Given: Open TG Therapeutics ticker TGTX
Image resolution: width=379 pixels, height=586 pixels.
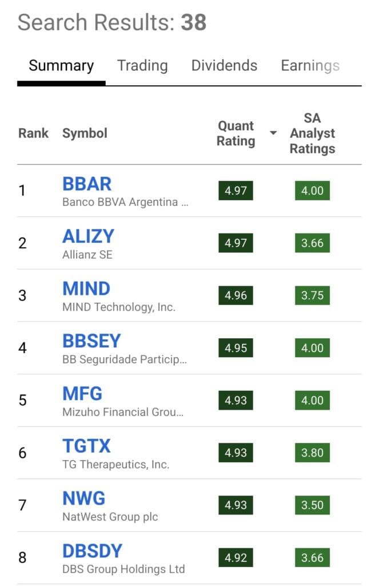Looking at the screenshot, I should coord(86,446).
